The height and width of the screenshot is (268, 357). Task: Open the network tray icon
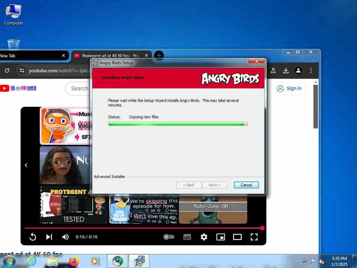pos(305,261)
